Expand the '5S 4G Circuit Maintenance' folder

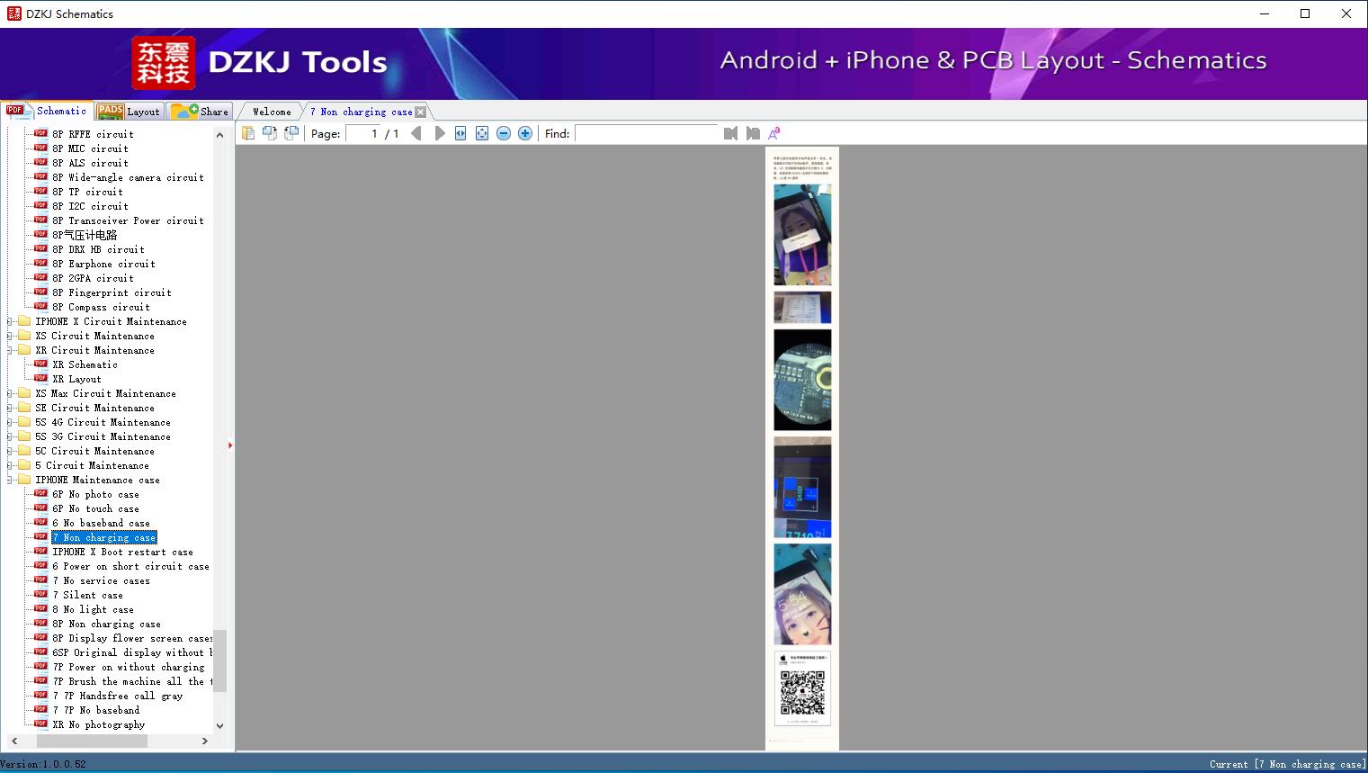[x=10, y=422]
